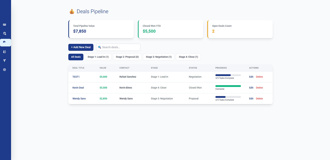Click the Wendy Sans deal progress bar
Screen dimensions: 330x160
228,97
